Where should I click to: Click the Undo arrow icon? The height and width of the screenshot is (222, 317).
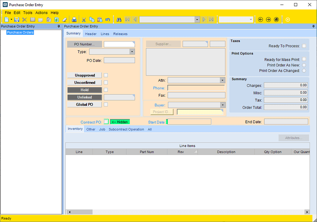pos(107,19)
